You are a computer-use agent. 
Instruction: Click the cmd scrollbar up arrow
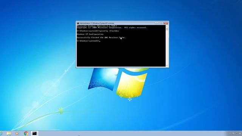tap(167, 26)
